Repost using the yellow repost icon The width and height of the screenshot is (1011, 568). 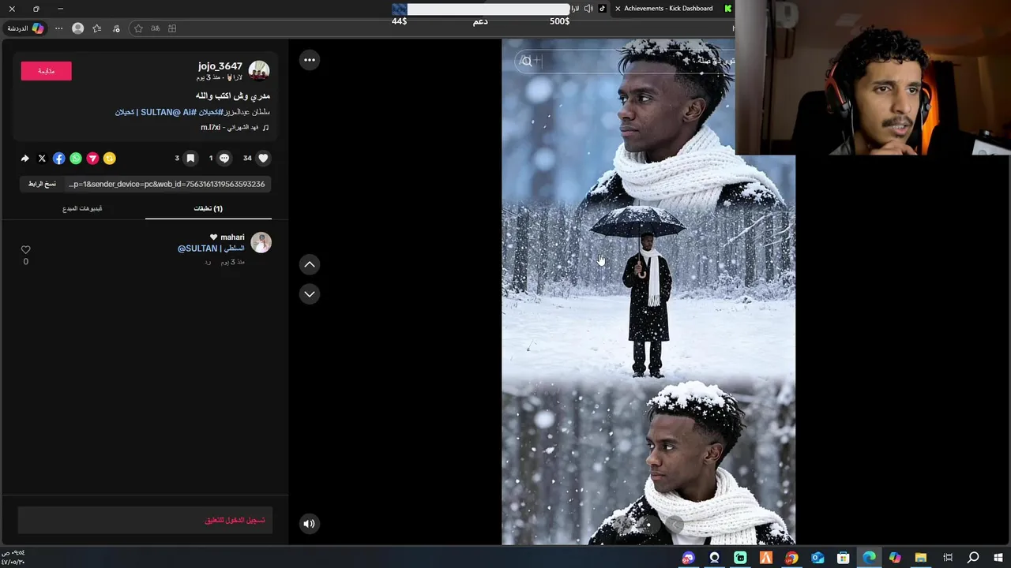110,159
